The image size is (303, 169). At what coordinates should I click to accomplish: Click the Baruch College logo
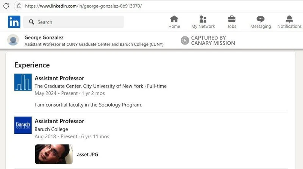(x=23, y=125)
